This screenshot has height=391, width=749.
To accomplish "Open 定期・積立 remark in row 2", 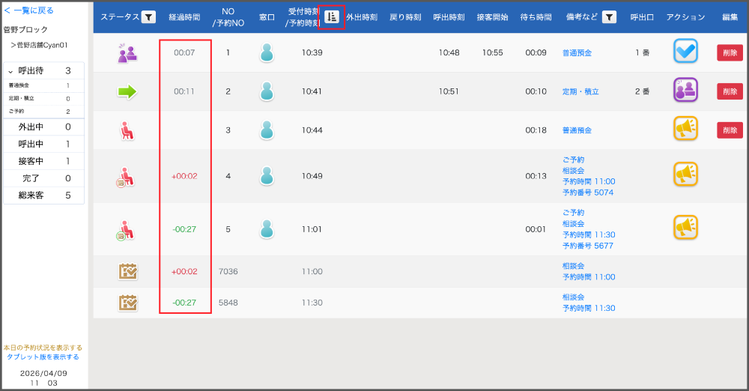I will point(580,92).
